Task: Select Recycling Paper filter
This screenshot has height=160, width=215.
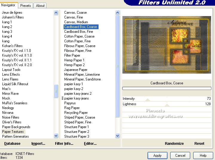Action: (x=76, y=113)
